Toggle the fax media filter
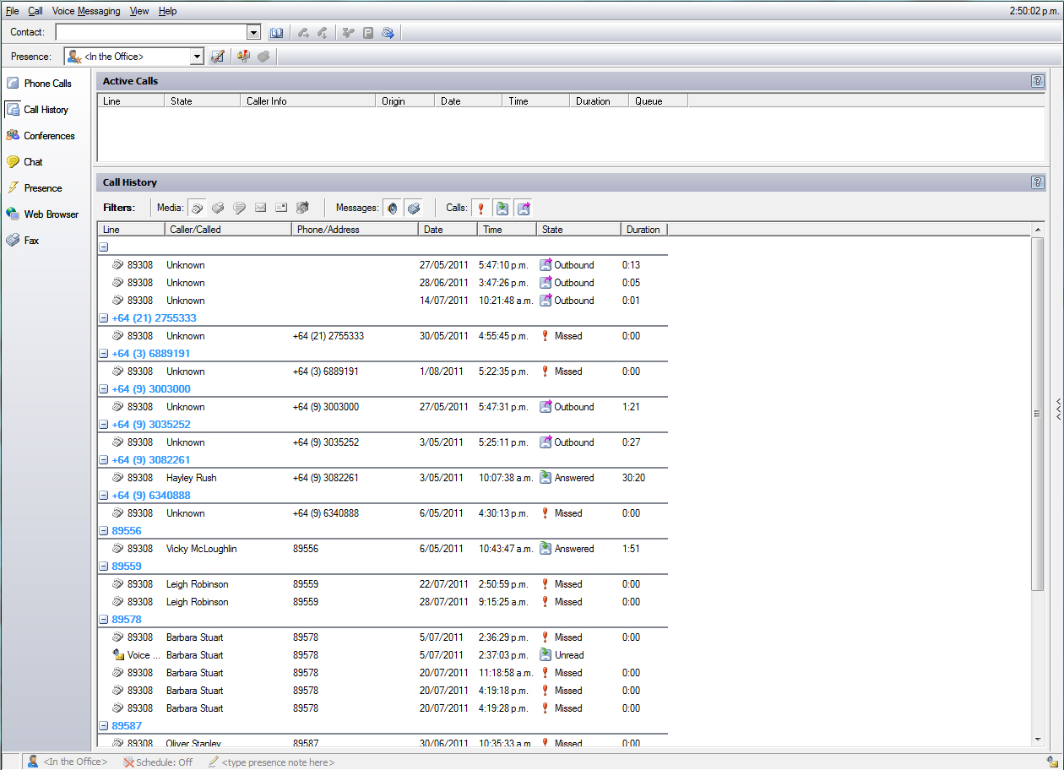 218,208
